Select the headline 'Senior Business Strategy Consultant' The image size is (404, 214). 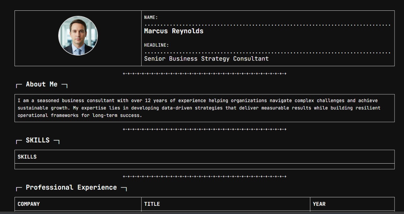click(206, 59)
